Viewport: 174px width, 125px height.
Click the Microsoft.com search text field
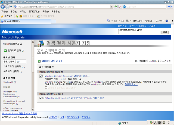coord(139,32)
